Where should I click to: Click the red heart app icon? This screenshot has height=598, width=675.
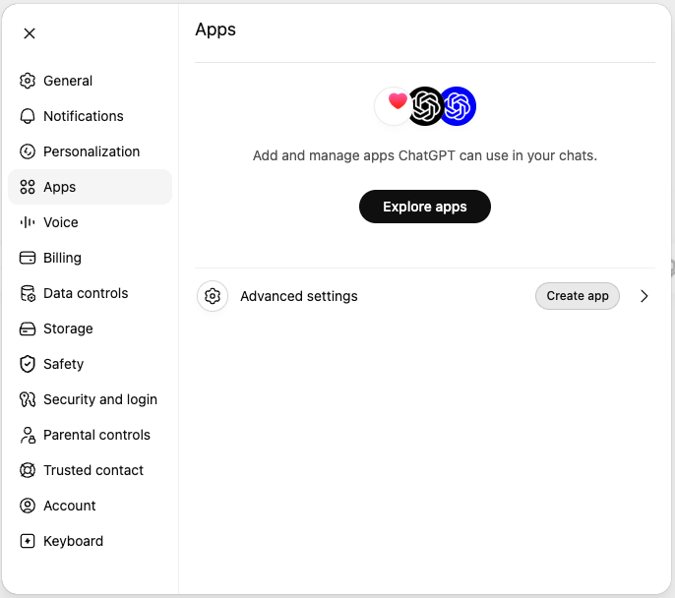pos(393,106)
